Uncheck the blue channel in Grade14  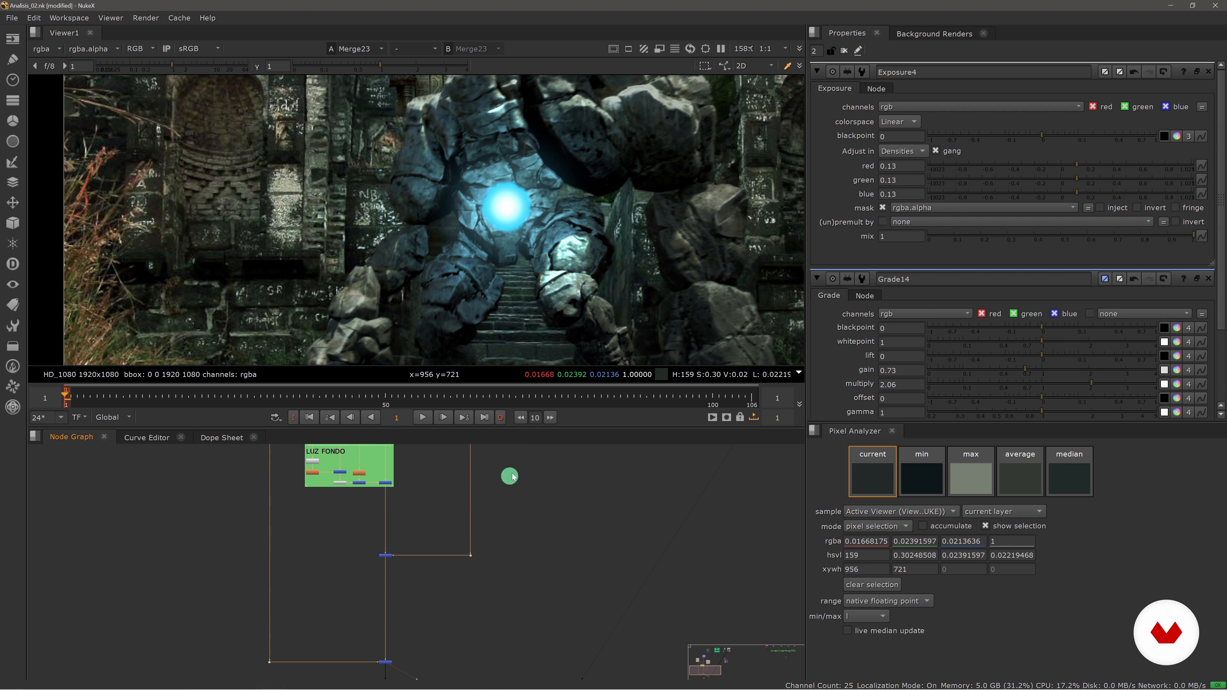(x=1054, y=313)
